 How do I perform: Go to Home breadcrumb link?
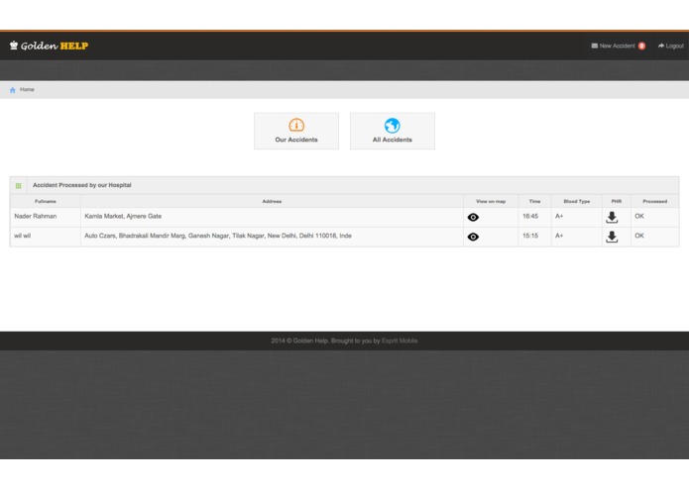pyautogui.click(x=27, y=89)
